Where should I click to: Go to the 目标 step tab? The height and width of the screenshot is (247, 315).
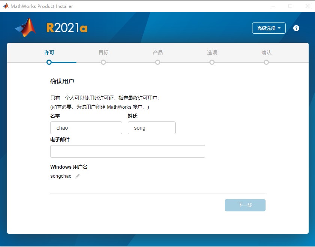pyautogui.click(x=103, y=52)
